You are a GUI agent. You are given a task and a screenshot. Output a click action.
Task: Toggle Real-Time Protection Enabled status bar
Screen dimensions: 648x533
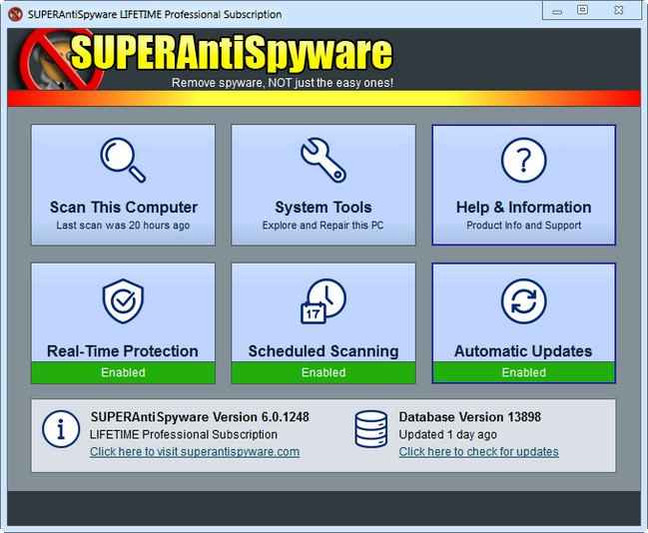[123, 372]
